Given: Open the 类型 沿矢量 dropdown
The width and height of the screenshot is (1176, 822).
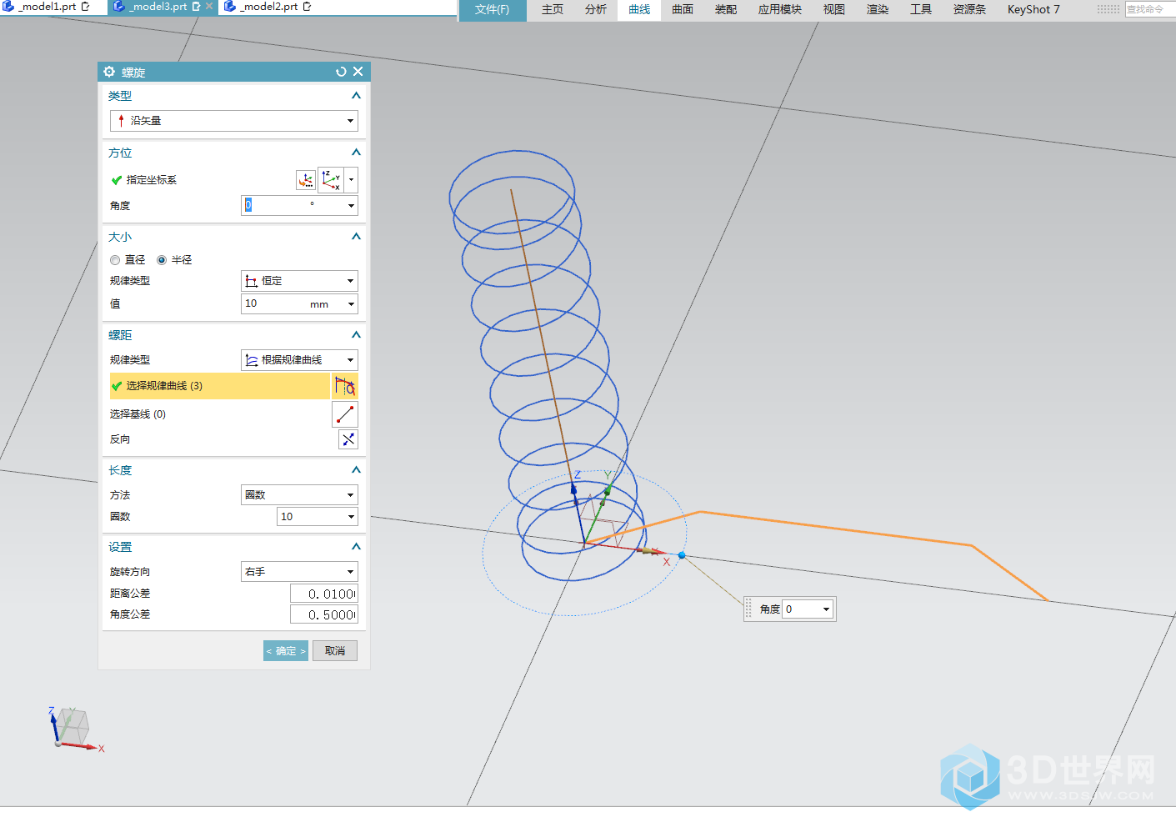Looking at the screenshot, I should pos(234,121).
